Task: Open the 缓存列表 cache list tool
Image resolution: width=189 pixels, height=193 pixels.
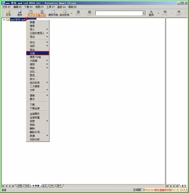Action: click(53, 13)
